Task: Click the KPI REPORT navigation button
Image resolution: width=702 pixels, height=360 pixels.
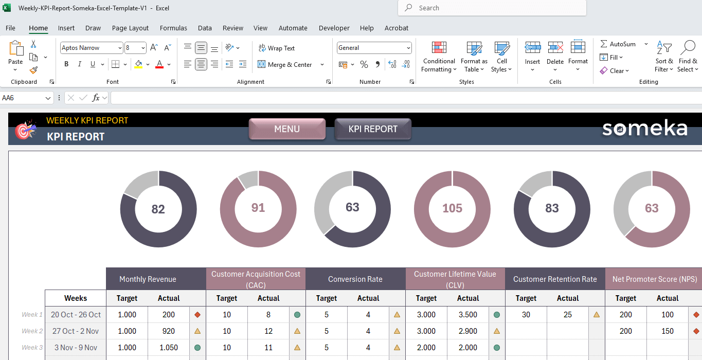Action: coord(373,129)
